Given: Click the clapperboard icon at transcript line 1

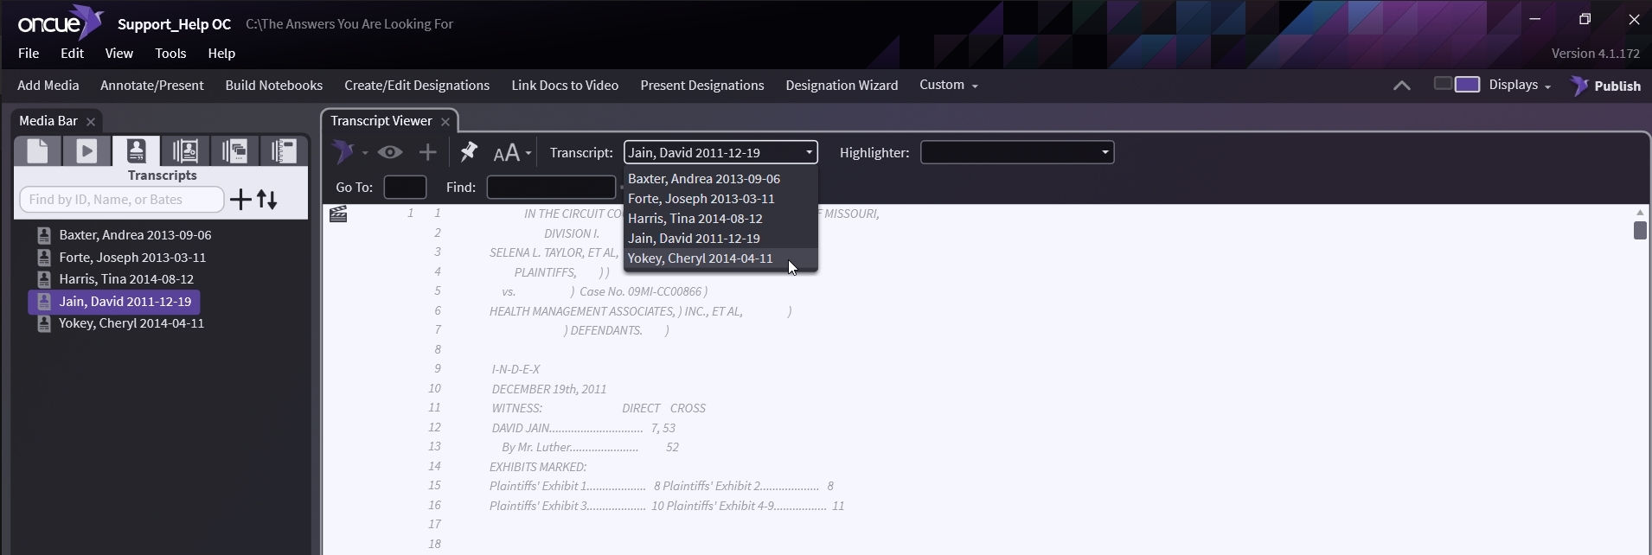Looking at the screenshot, I should [x=338, y=214].
